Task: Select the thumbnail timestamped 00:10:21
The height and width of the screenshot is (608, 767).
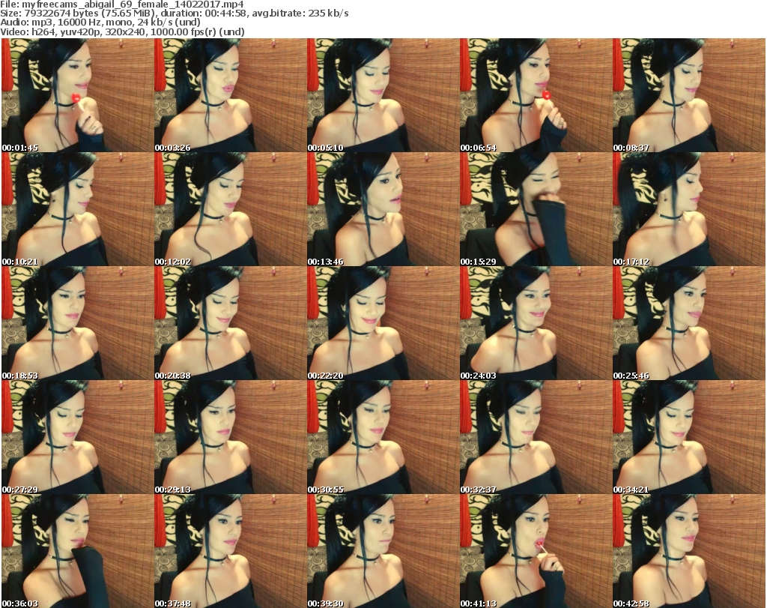Action: pos(78,209)
